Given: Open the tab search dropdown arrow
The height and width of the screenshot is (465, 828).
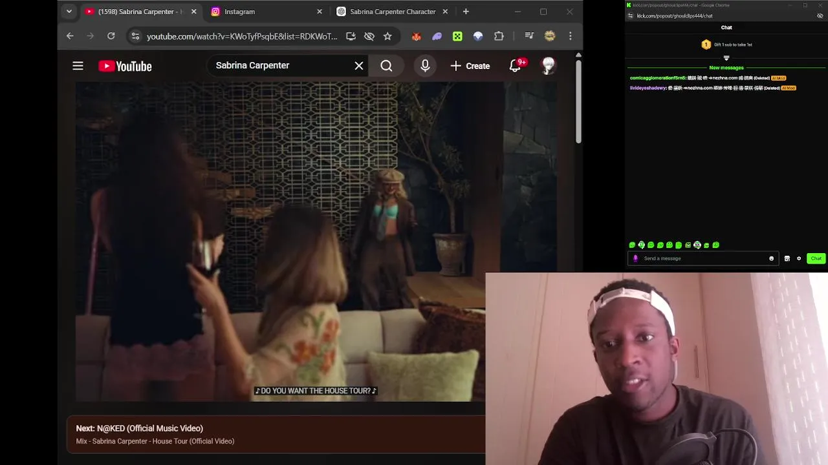Looking at the screenshot, I should click(x=69, y=12).
